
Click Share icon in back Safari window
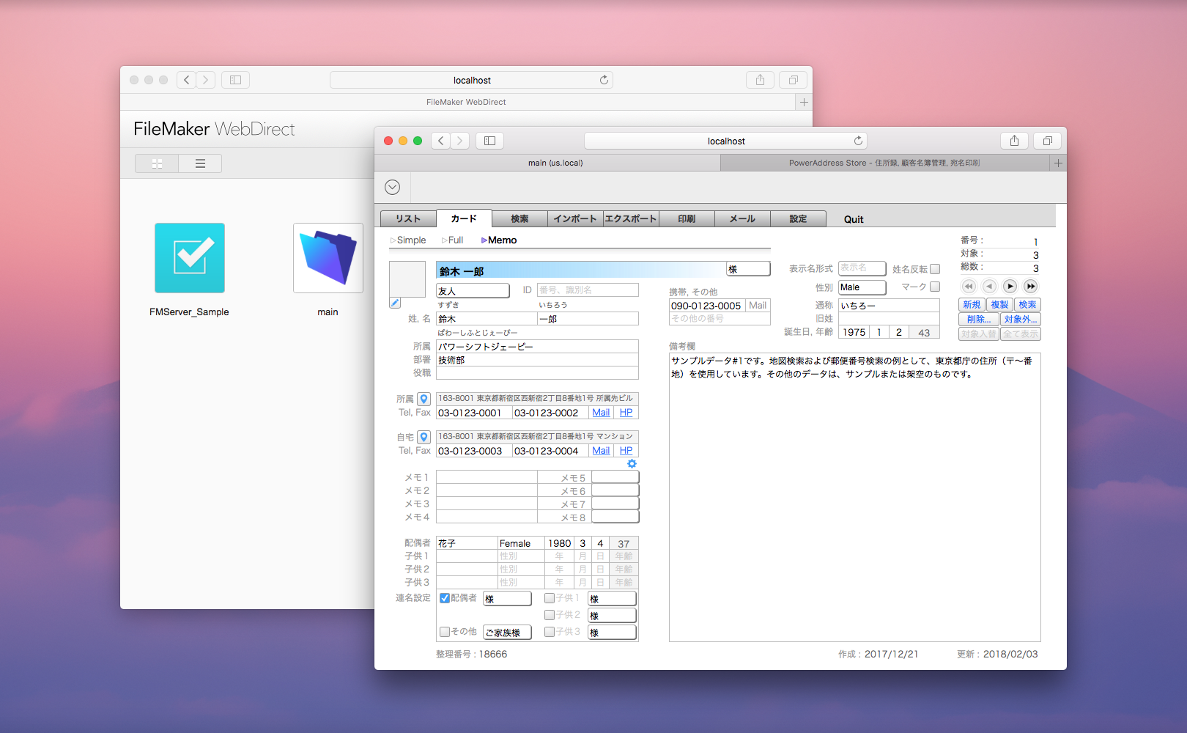tap(760, 80)
